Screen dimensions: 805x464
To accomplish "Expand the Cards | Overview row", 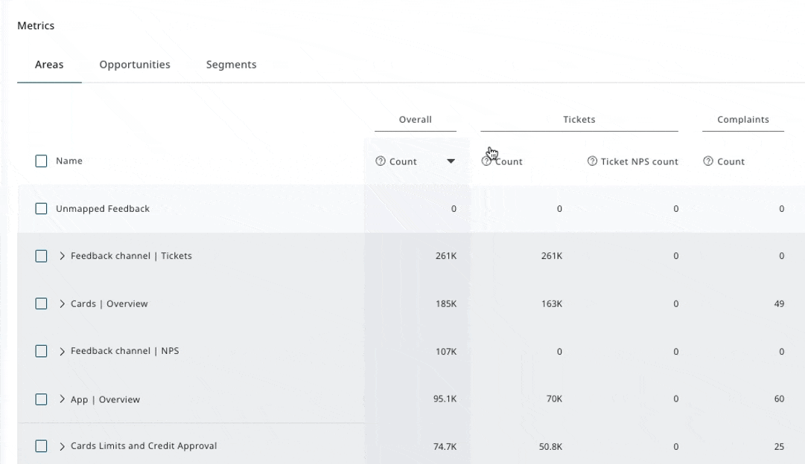I will pos(62,303).
